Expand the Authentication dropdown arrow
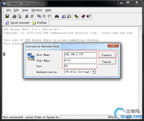The height and width of the screenshot is (121, 144). click(x=93, y=72)
